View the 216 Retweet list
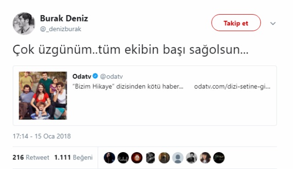The image size is (293, 169). 31,158
